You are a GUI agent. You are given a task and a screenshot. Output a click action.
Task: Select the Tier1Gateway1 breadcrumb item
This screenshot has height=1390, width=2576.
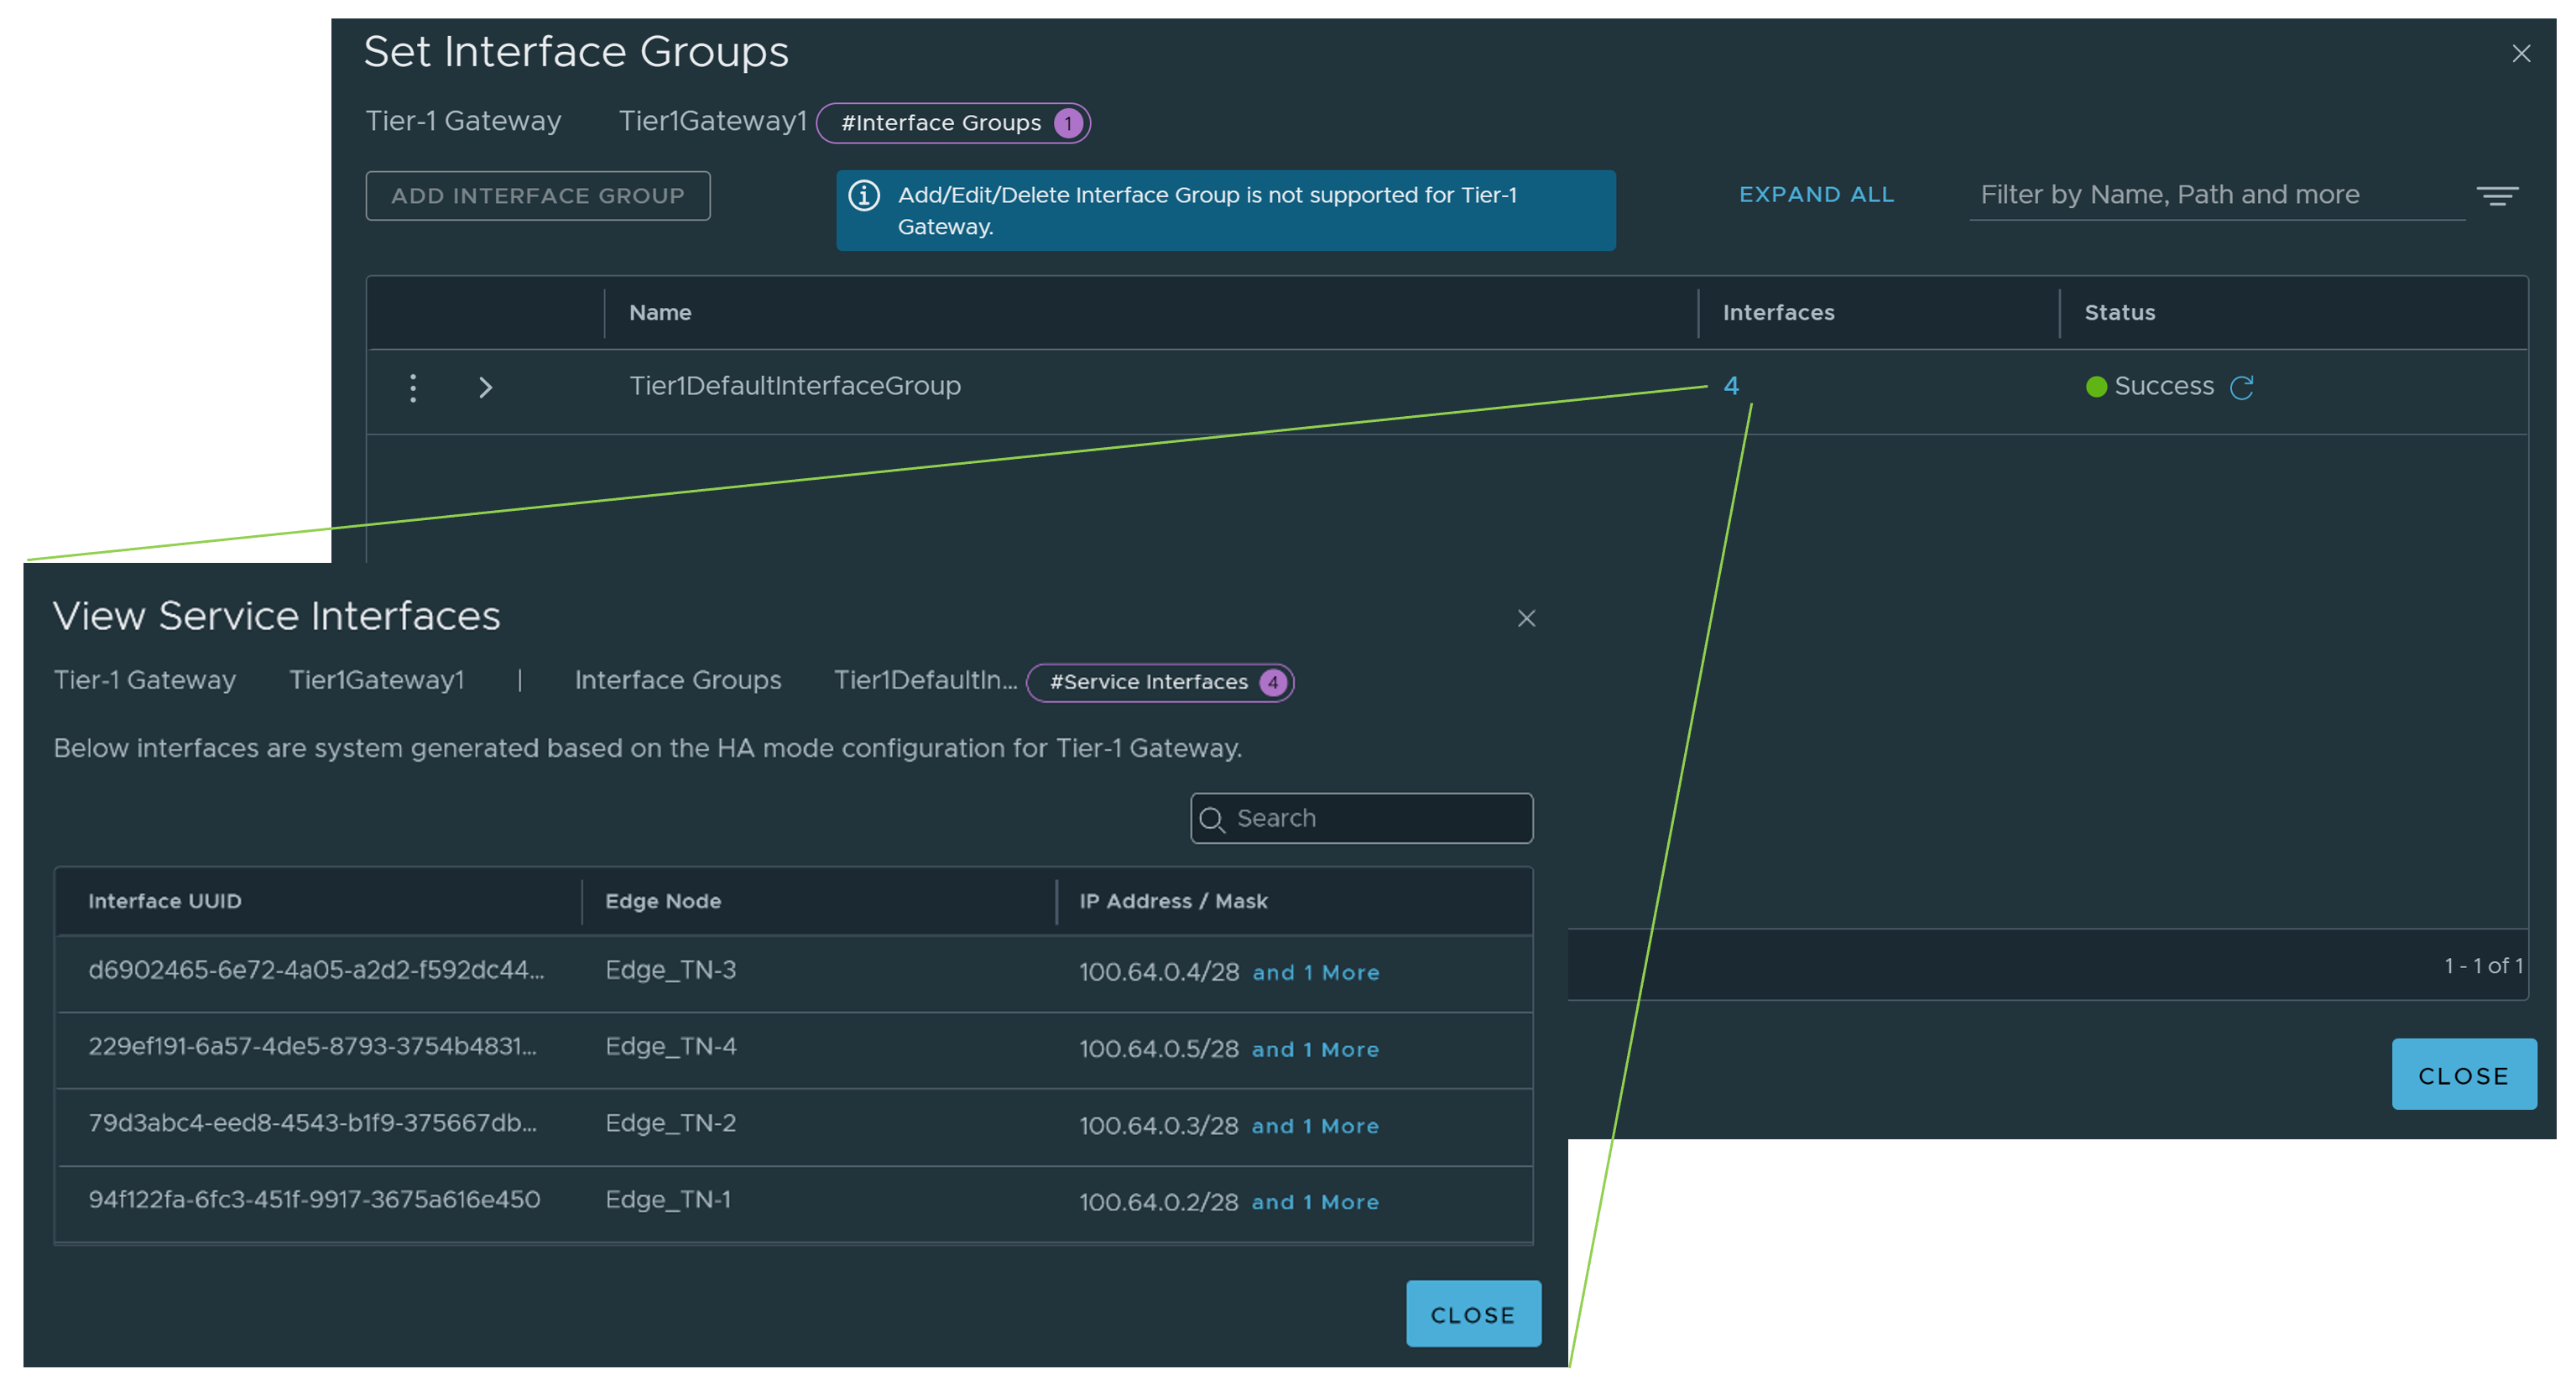pyautogui.click(x=378, y=680)
